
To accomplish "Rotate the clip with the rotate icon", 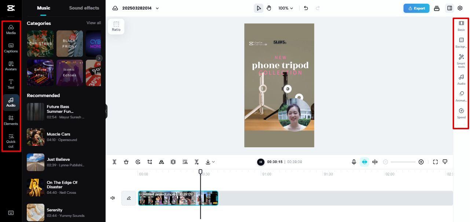I will point(138,162).
